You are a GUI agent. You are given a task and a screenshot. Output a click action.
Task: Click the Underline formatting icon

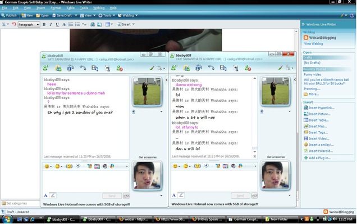point(57,24)
